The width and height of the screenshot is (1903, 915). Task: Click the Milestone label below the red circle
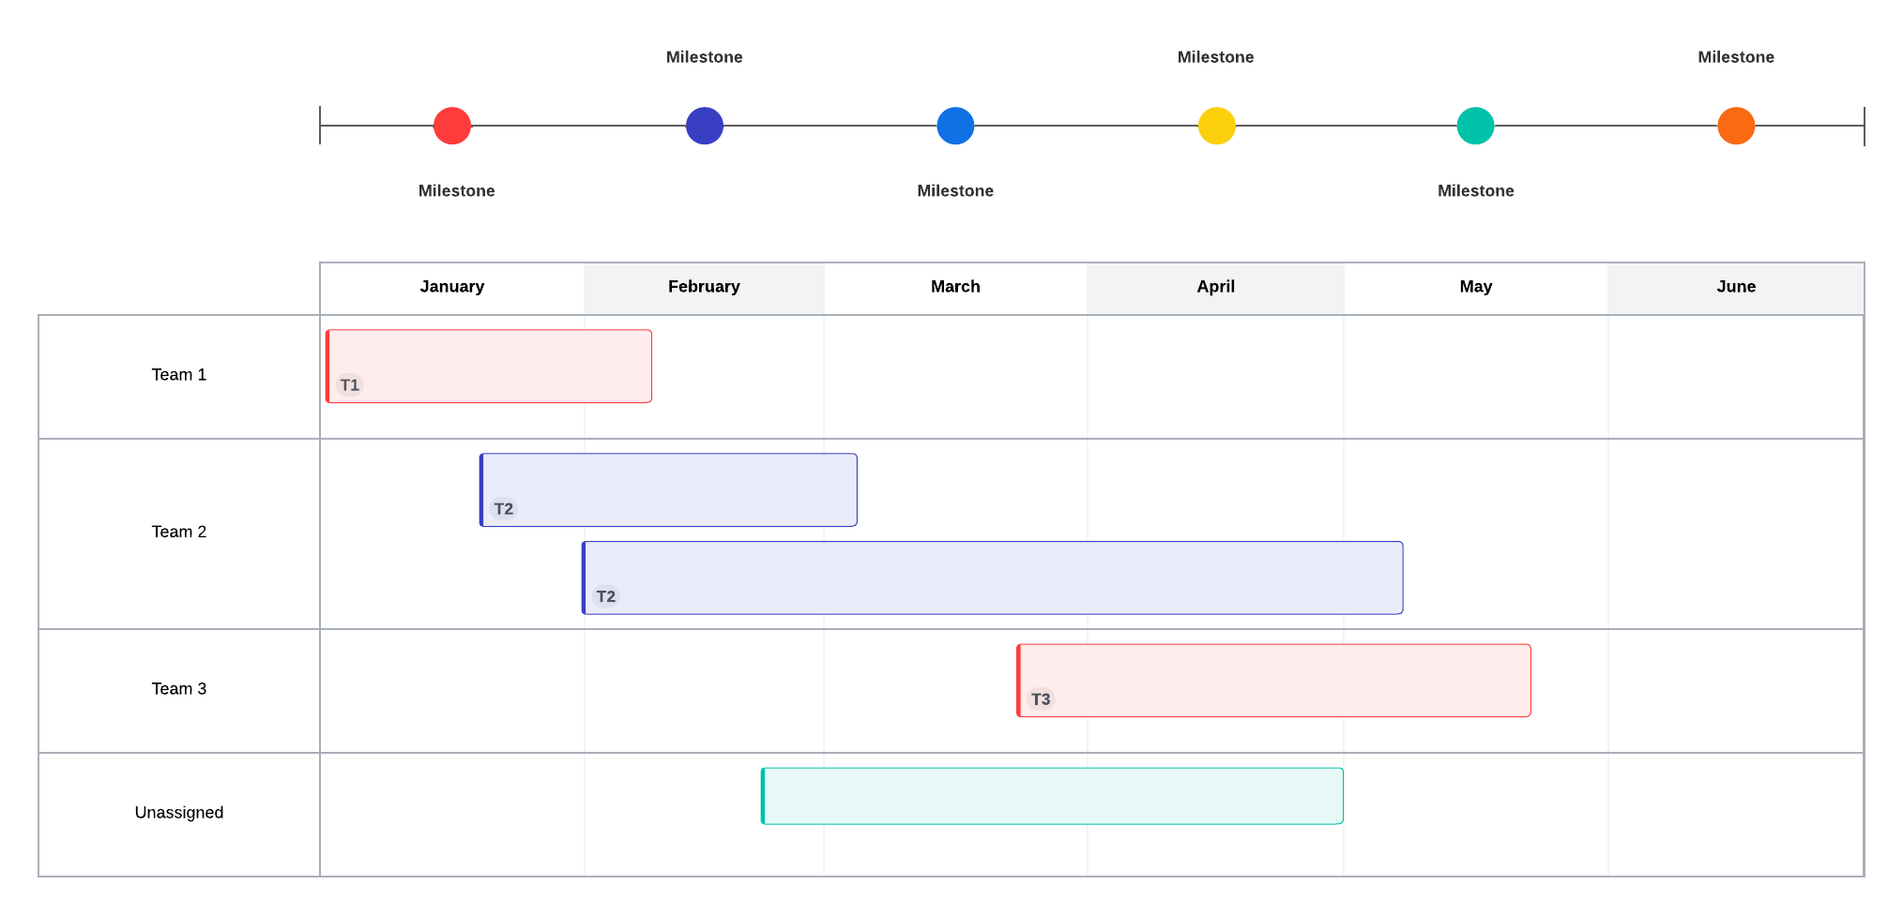pyautogui.click(x=456, y=191)
